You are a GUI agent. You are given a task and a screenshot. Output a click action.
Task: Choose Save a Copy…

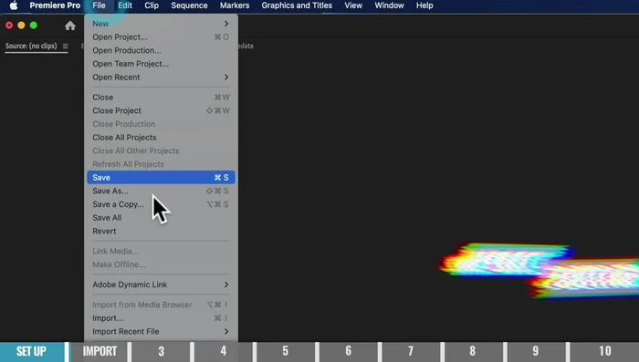(x=161, y=204)
